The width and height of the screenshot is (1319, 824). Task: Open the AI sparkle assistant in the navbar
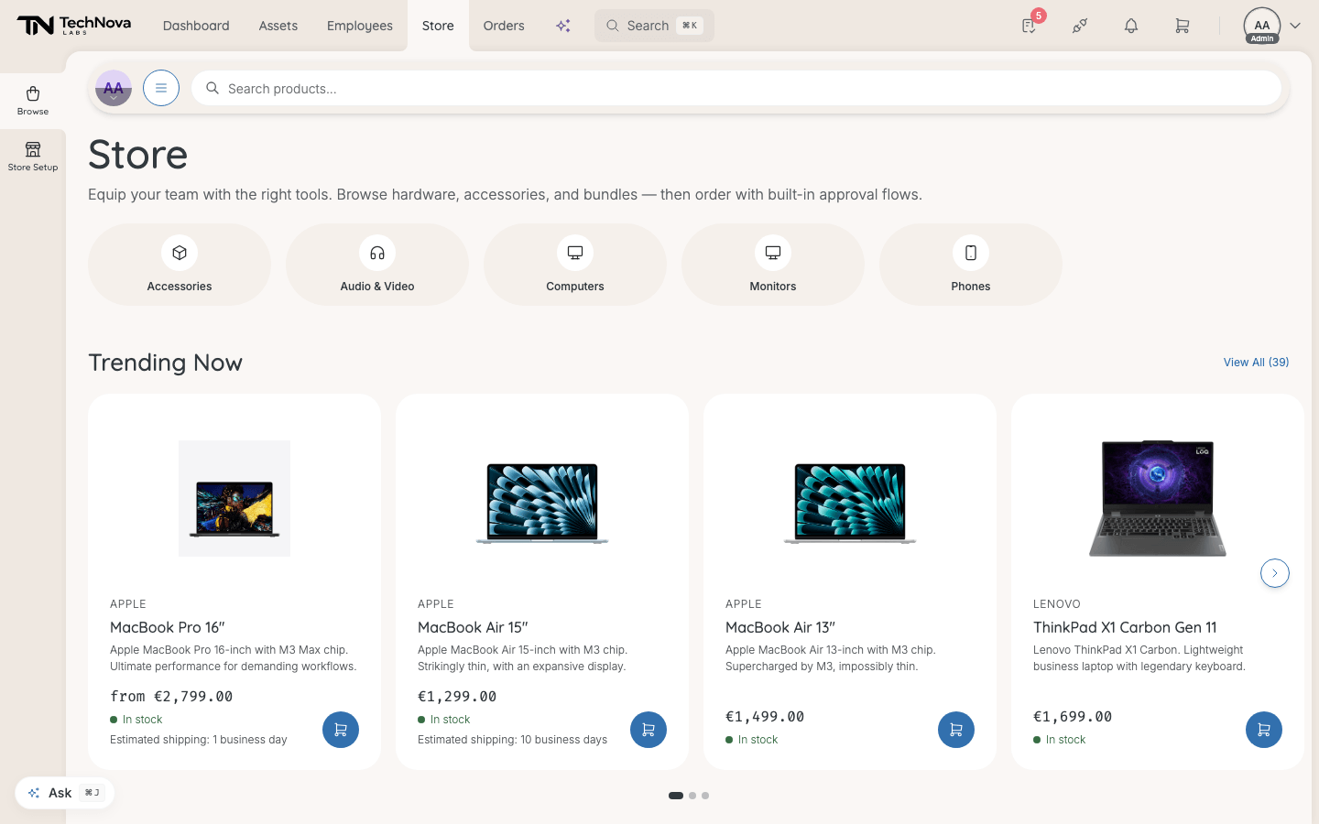563,26
